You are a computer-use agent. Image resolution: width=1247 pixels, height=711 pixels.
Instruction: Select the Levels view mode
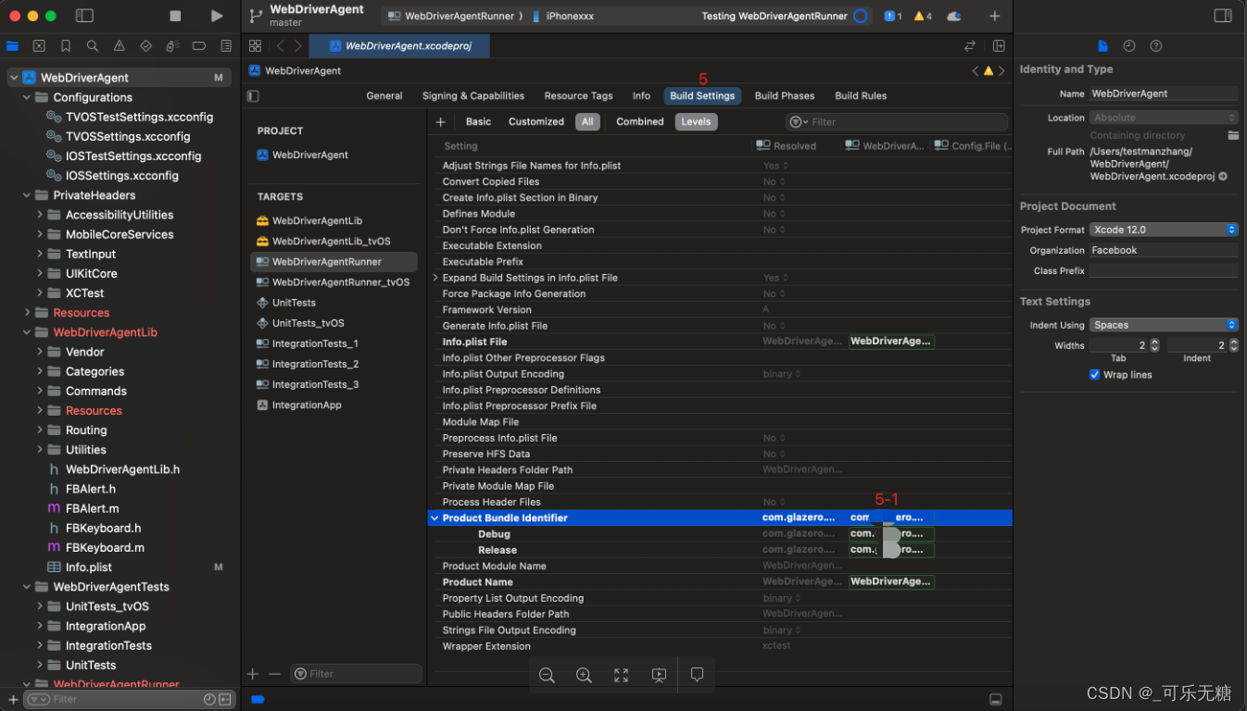click(x=696, y=121)
